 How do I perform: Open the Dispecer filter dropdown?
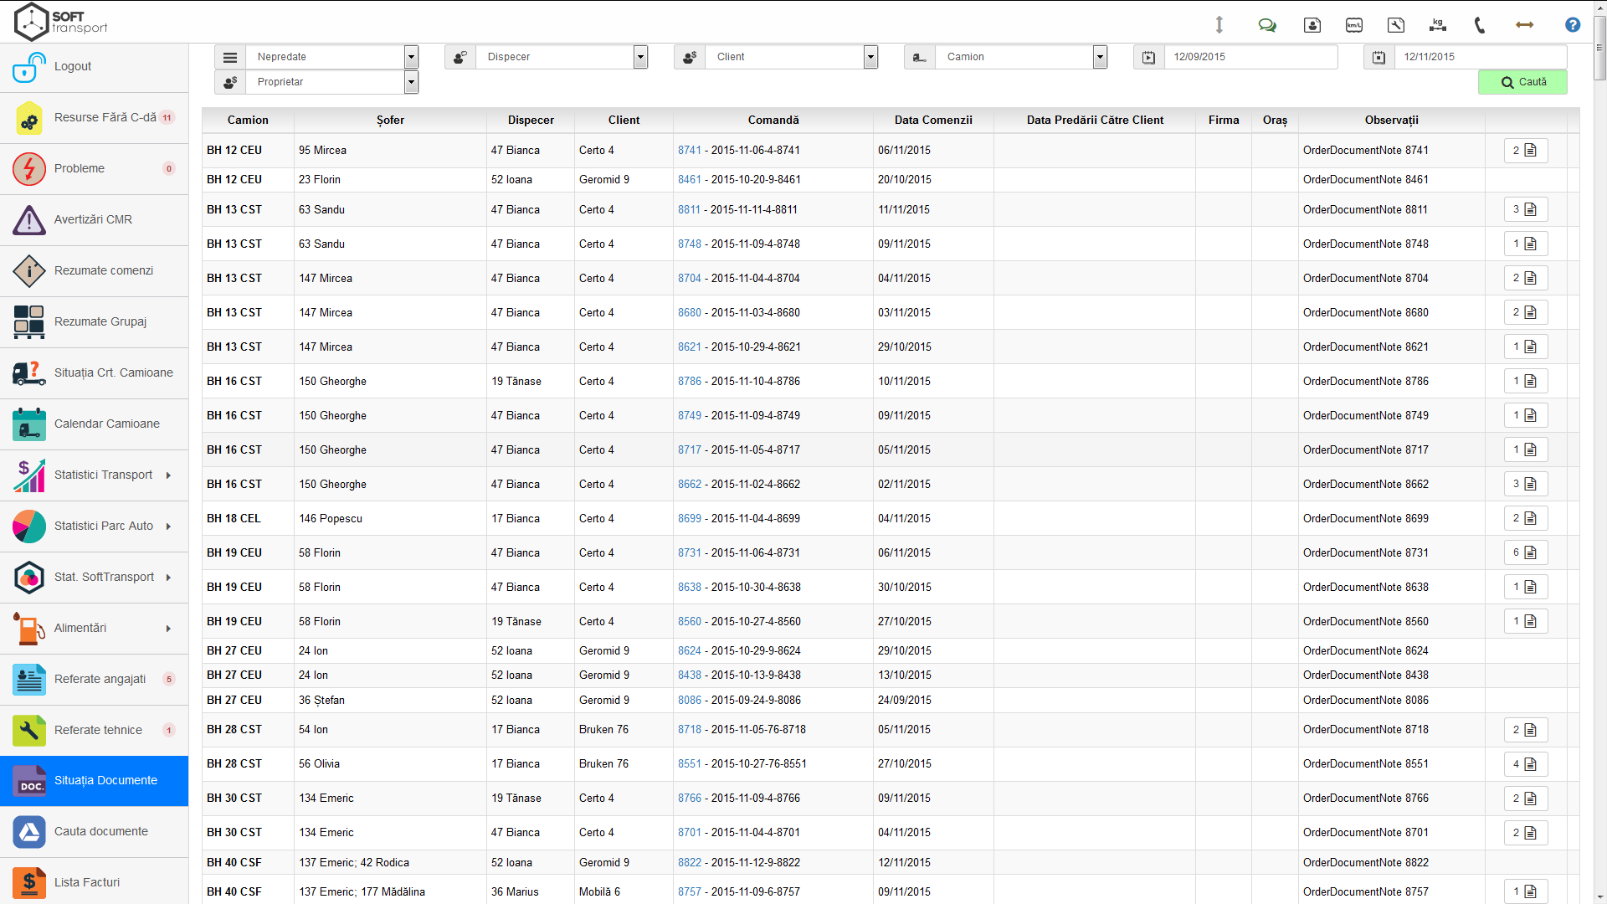click(562, 57)
